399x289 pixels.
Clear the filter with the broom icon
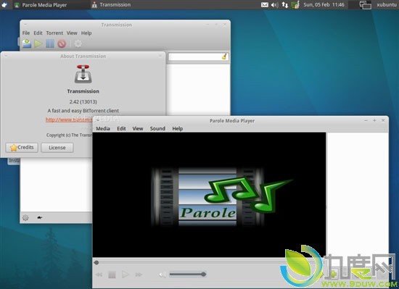224,56
